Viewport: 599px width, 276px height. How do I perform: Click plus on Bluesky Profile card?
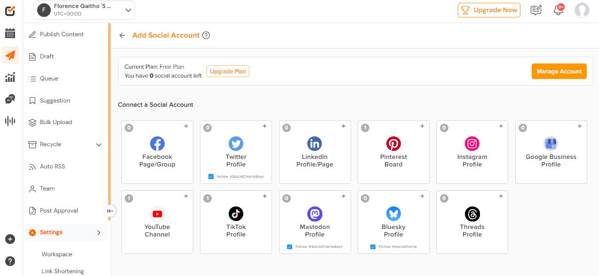click(x=422, y=196)
